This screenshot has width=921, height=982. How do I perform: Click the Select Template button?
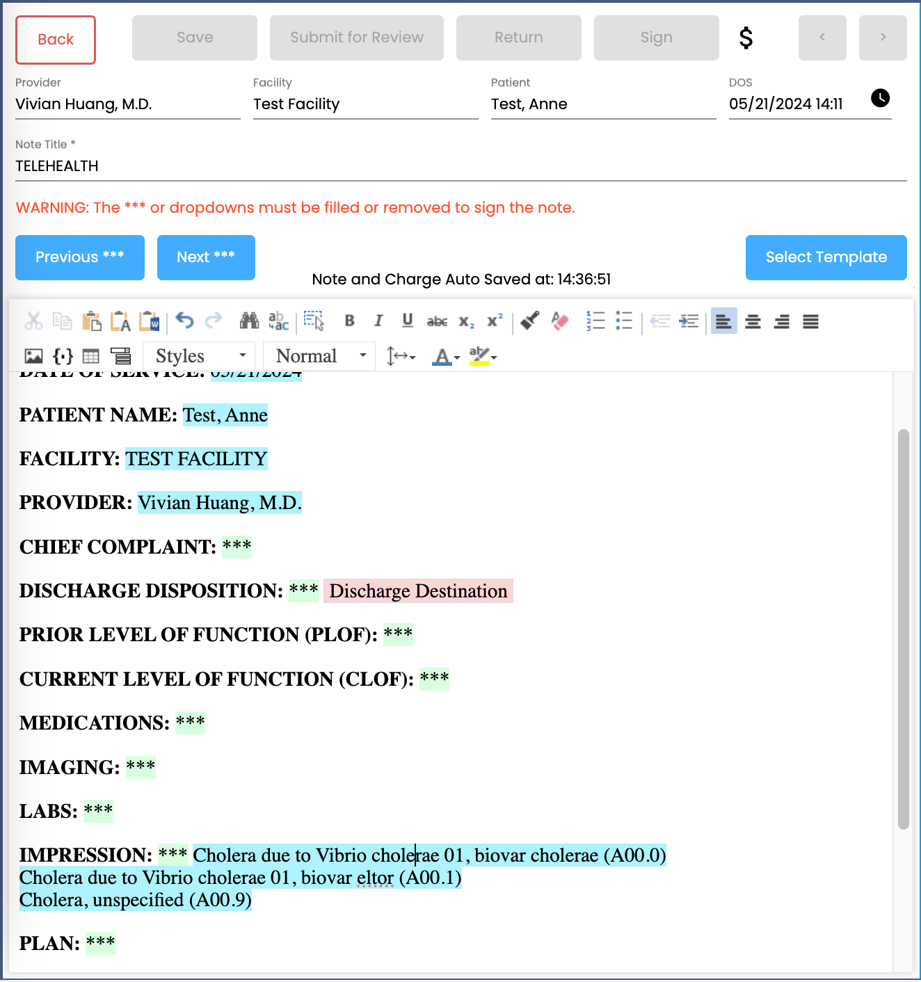(826, 258)
